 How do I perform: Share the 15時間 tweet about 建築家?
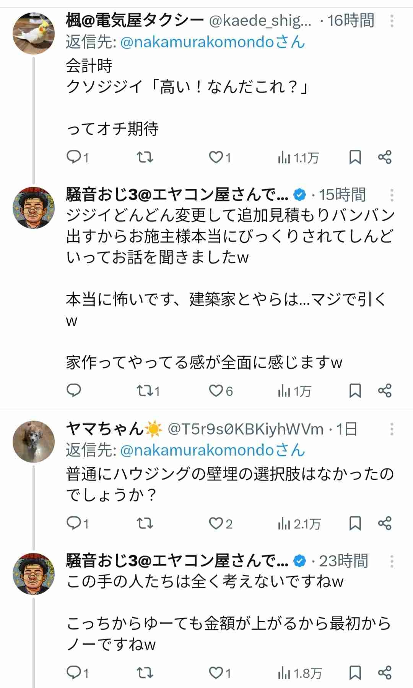pyautogui.click(x=385, y=391)
